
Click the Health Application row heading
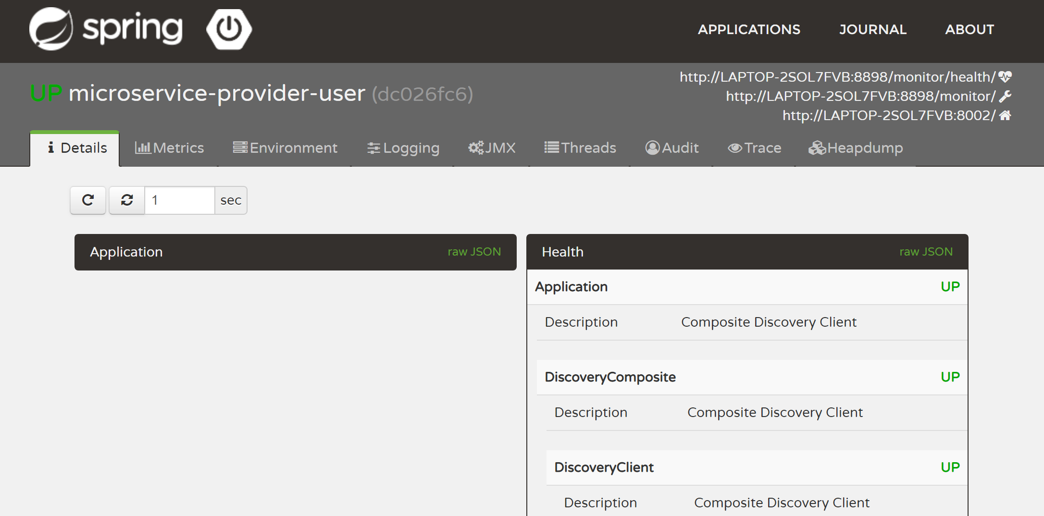[x=571, y=287]
